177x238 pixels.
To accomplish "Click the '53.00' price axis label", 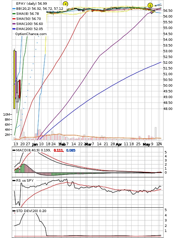I will (x=168, y=51).
